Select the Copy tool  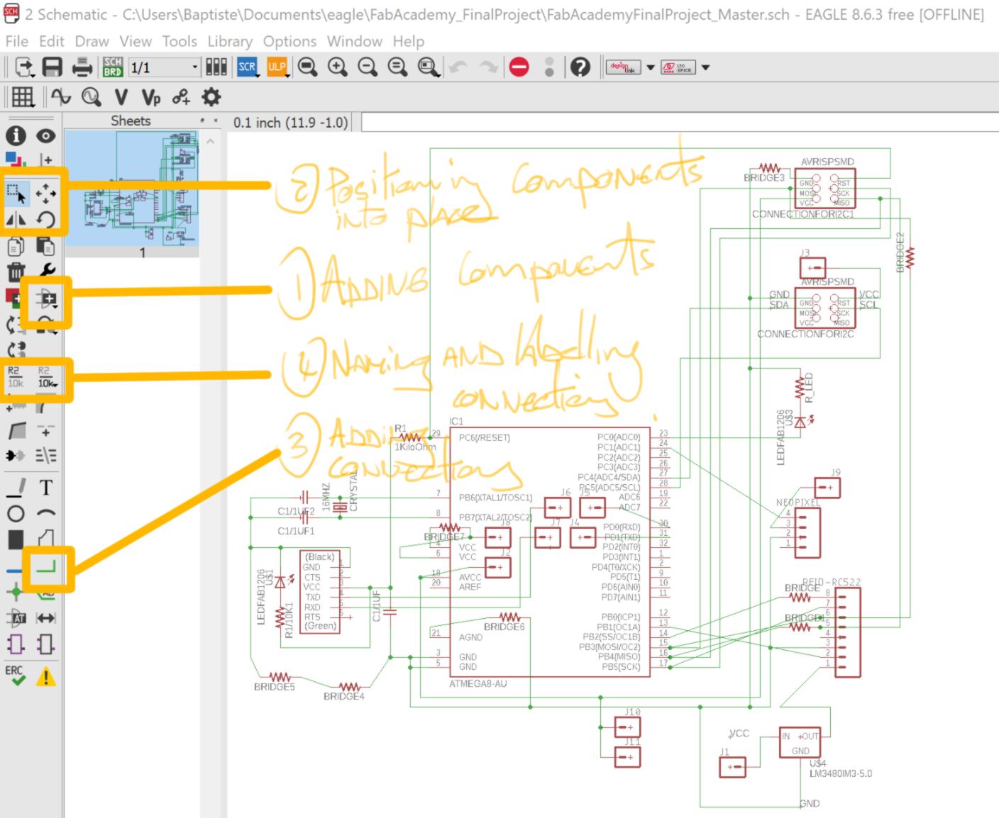[16, 246]
